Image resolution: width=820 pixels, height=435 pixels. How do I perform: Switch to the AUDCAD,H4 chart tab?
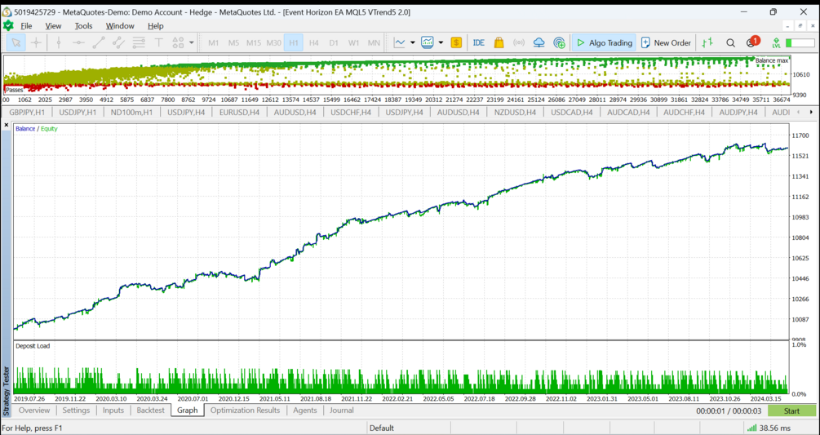[x=628, y=112]
